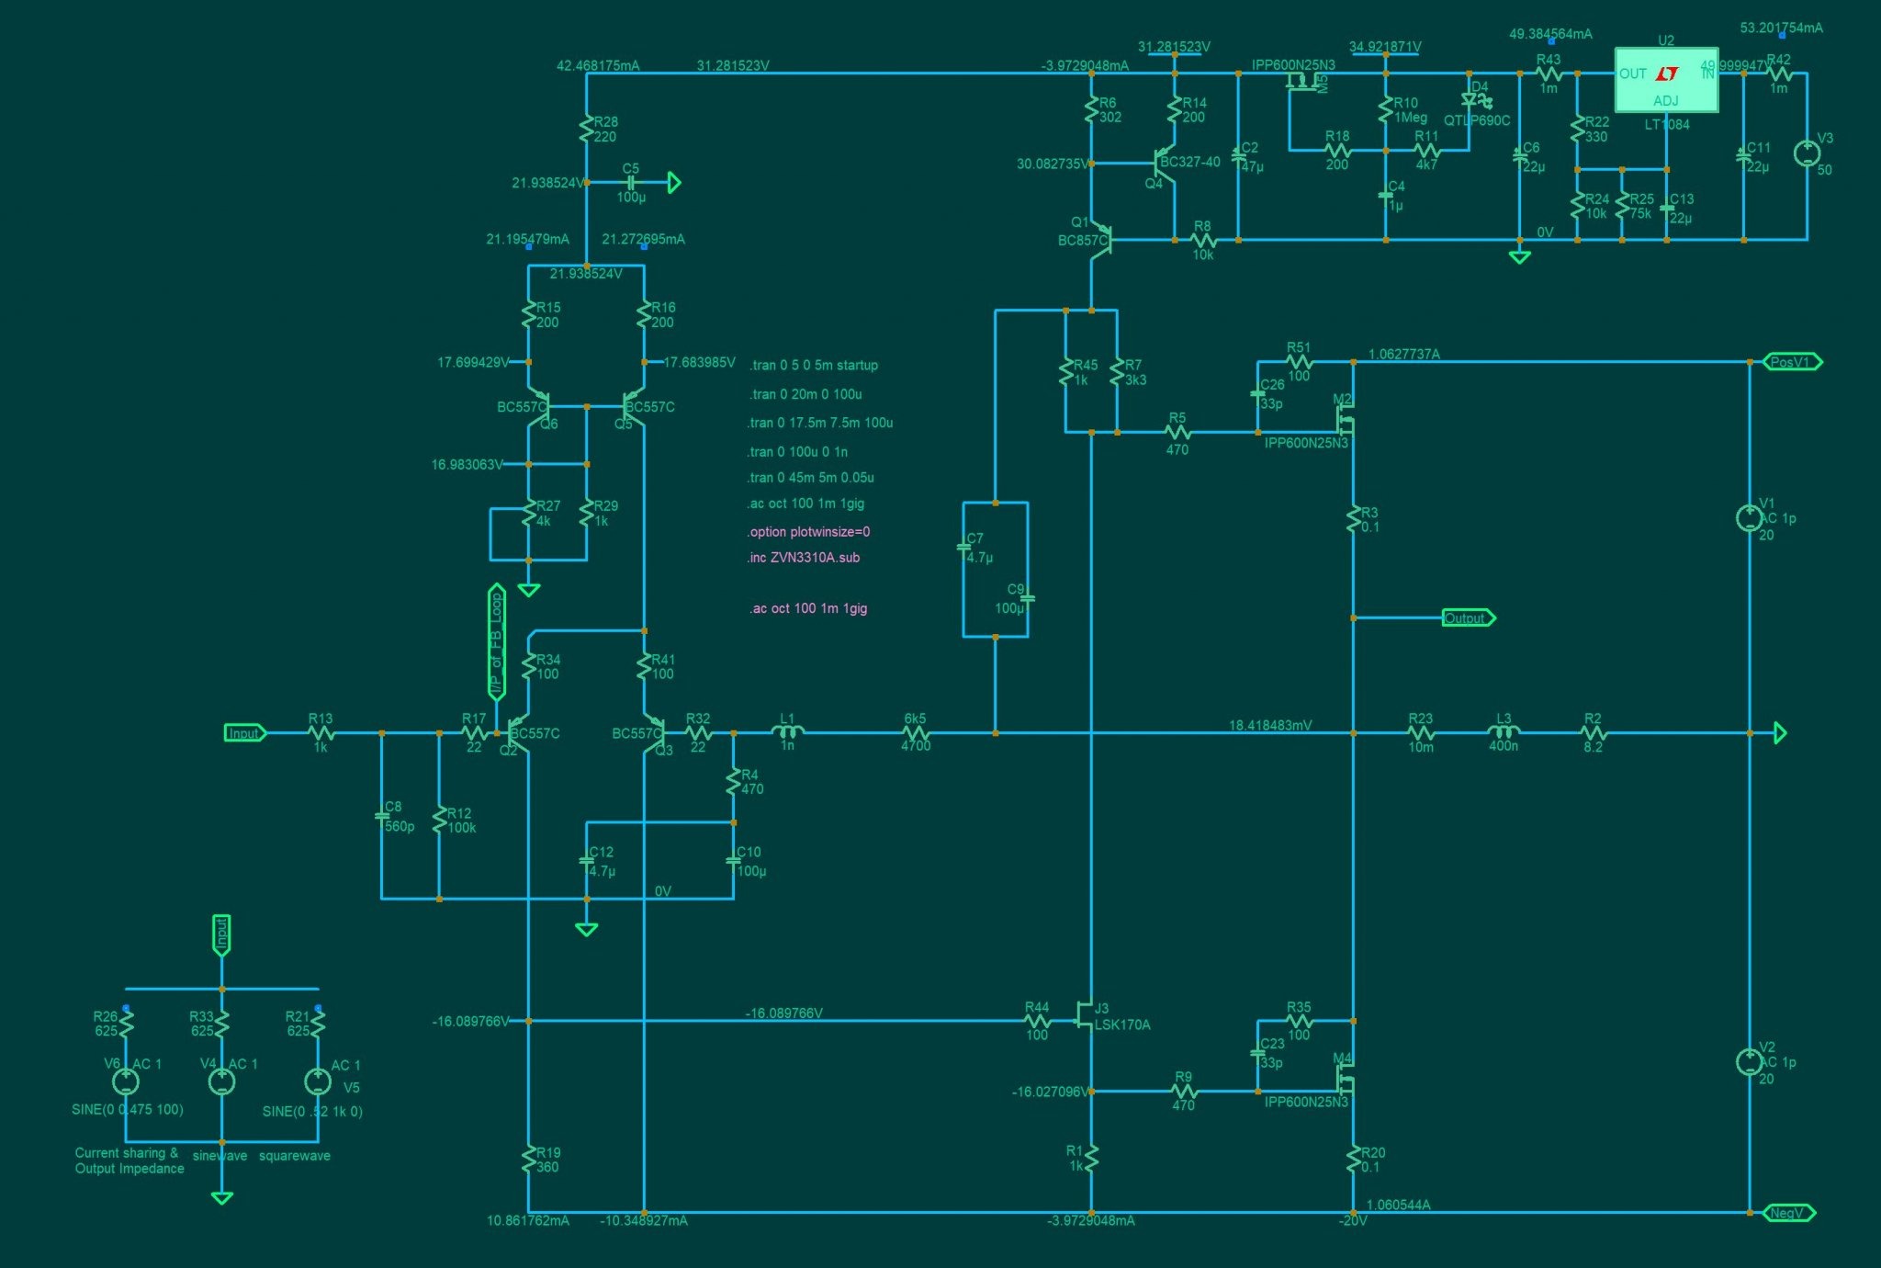
Task: Click the Input flag beside R13
Action: (246, 733)
